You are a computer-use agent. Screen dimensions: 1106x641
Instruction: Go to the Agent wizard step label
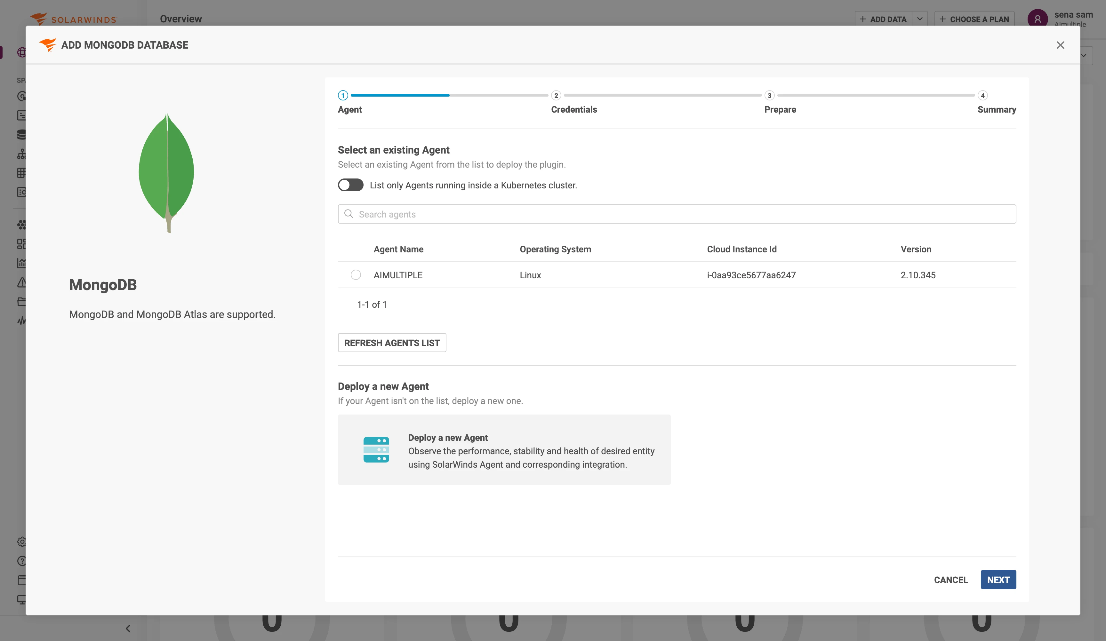(x=349, y=109)
